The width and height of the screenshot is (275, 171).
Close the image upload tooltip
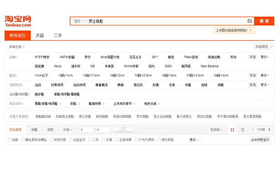click(250, 31)
